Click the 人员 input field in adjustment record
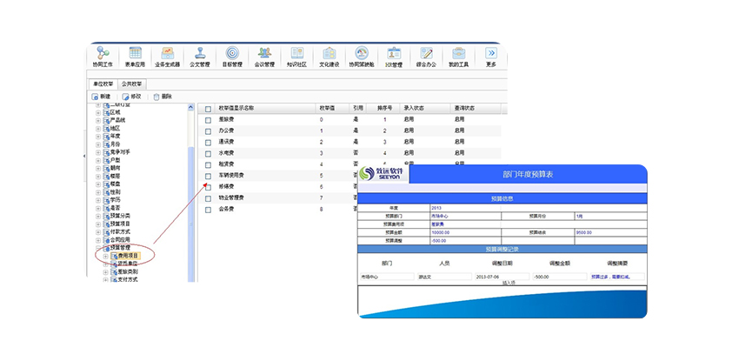Viewport: 732px width, 361px height. (x=444, y=277)
